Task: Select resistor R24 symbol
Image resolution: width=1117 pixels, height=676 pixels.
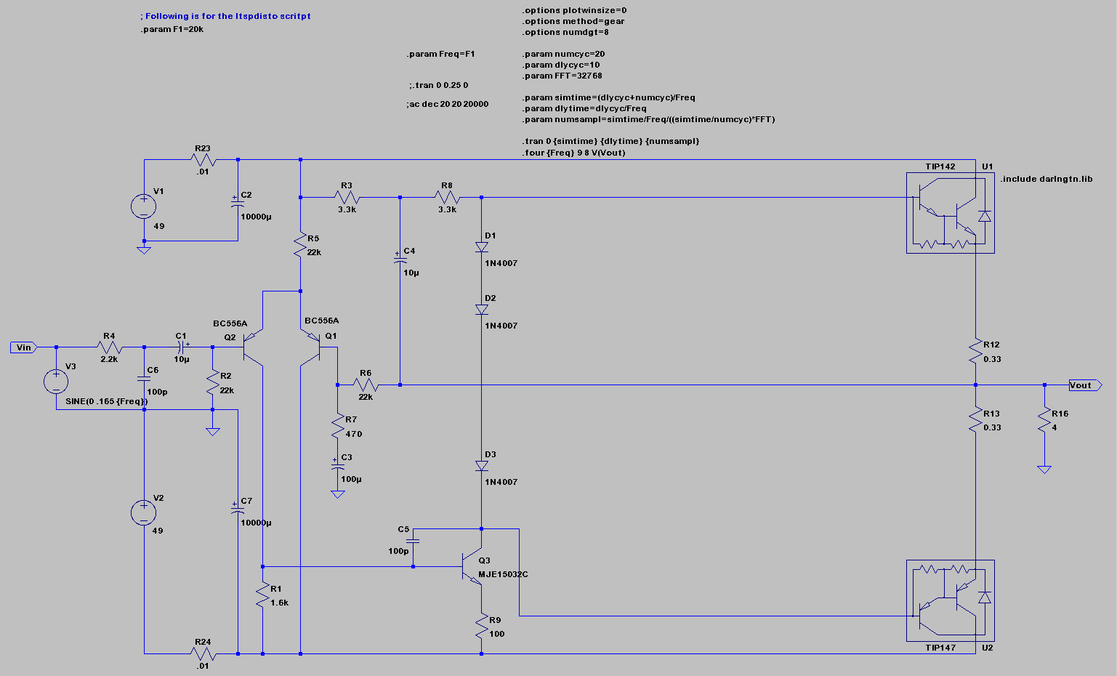Action: pos(202,653)
